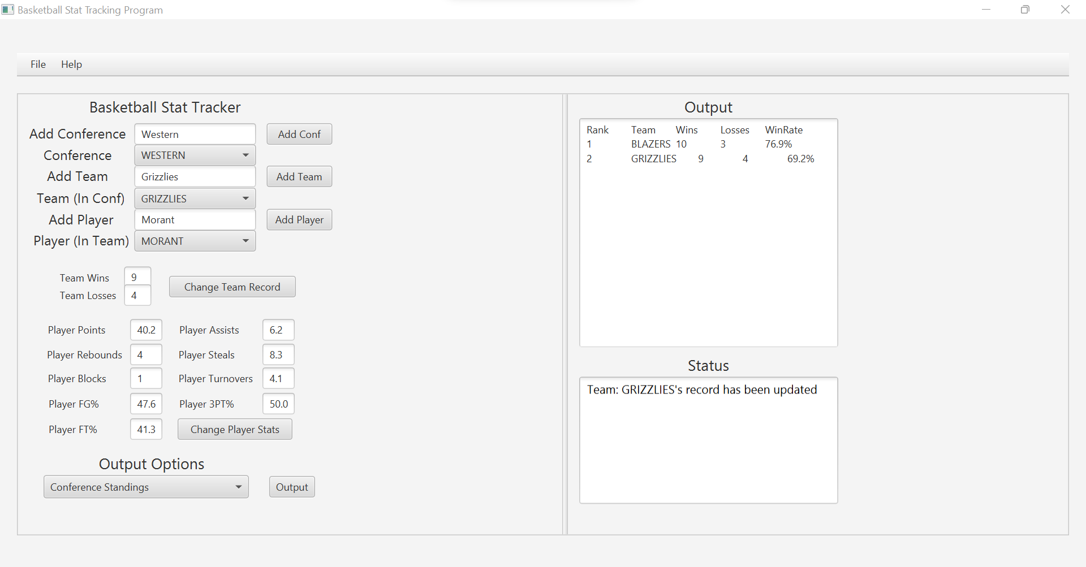Open the Help menu
Viewport: 1086px width, 567px height.
click(x=71, y=64)
